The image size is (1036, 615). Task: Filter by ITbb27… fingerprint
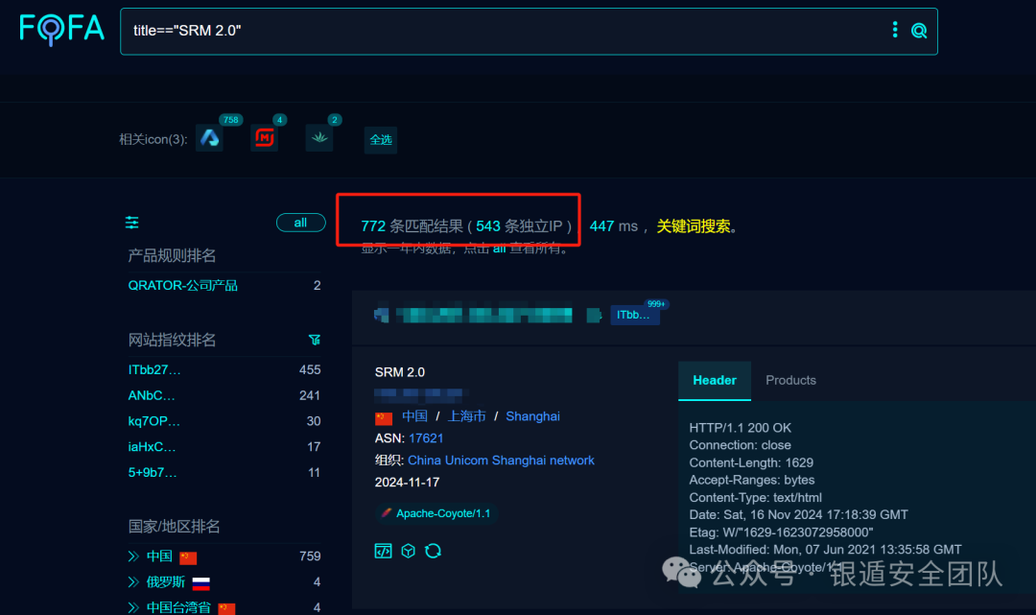coord(153,370)
